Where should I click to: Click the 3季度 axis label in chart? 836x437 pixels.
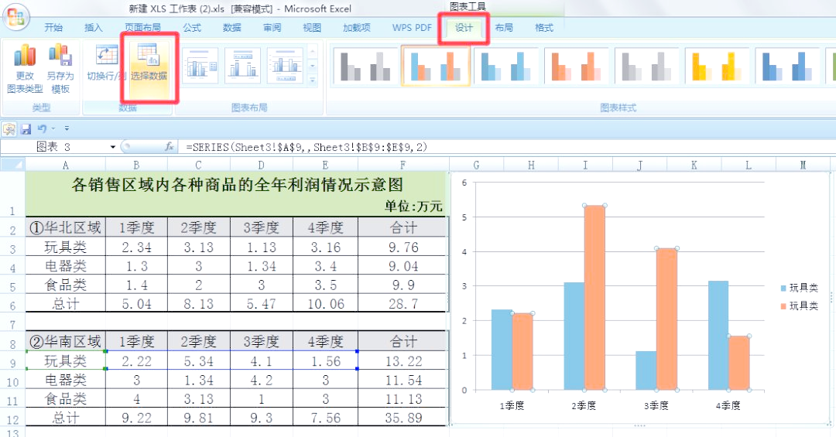coord(656,405)
